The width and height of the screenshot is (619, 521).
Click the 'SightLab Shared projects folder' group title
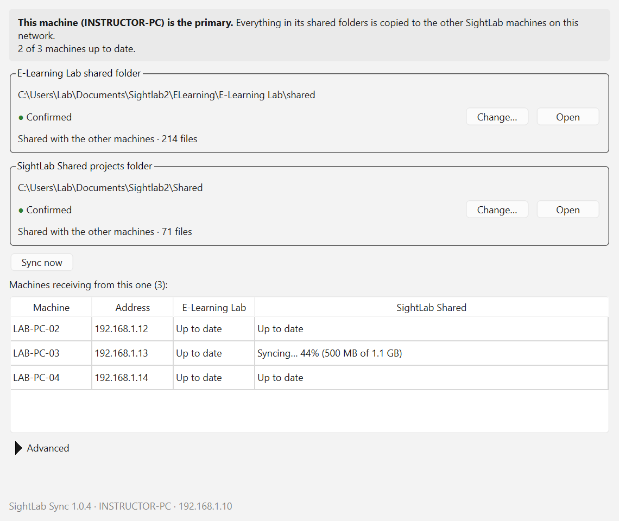point(85,166)
